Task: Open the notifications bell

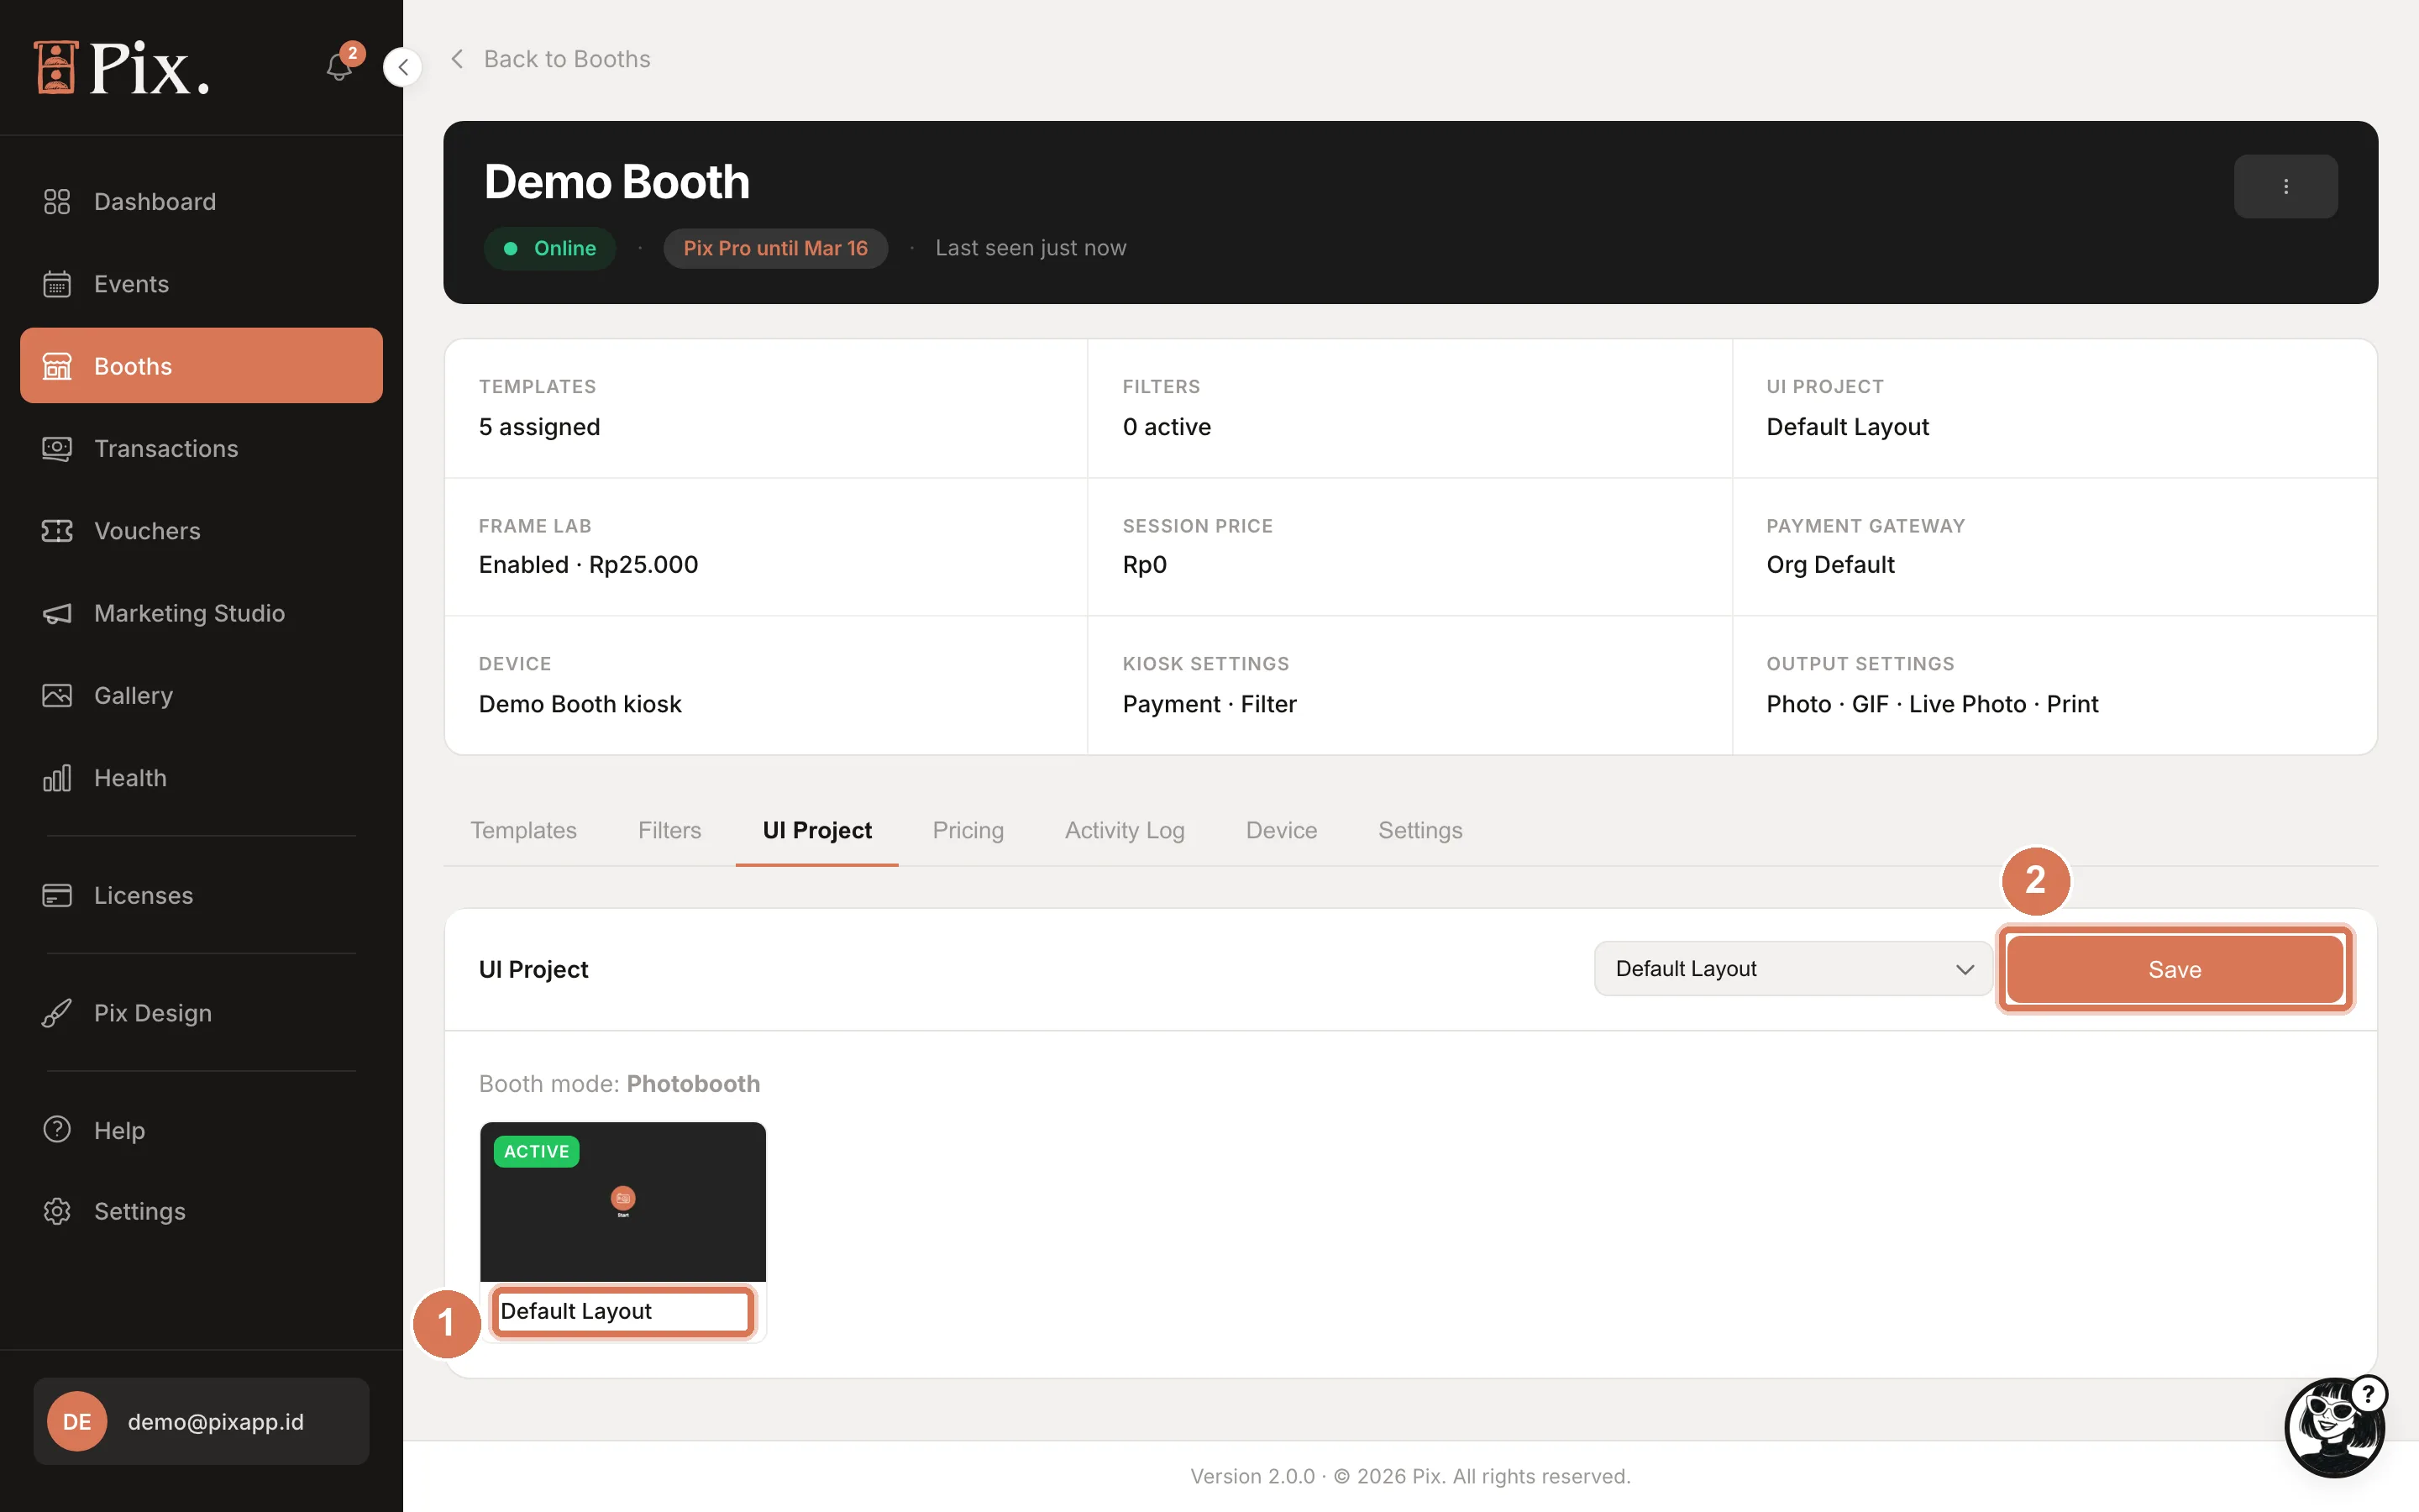Action: point(338,66)
